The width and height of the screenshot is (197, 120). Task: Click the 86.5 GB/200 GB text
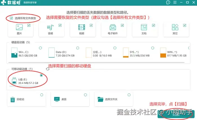28,55
